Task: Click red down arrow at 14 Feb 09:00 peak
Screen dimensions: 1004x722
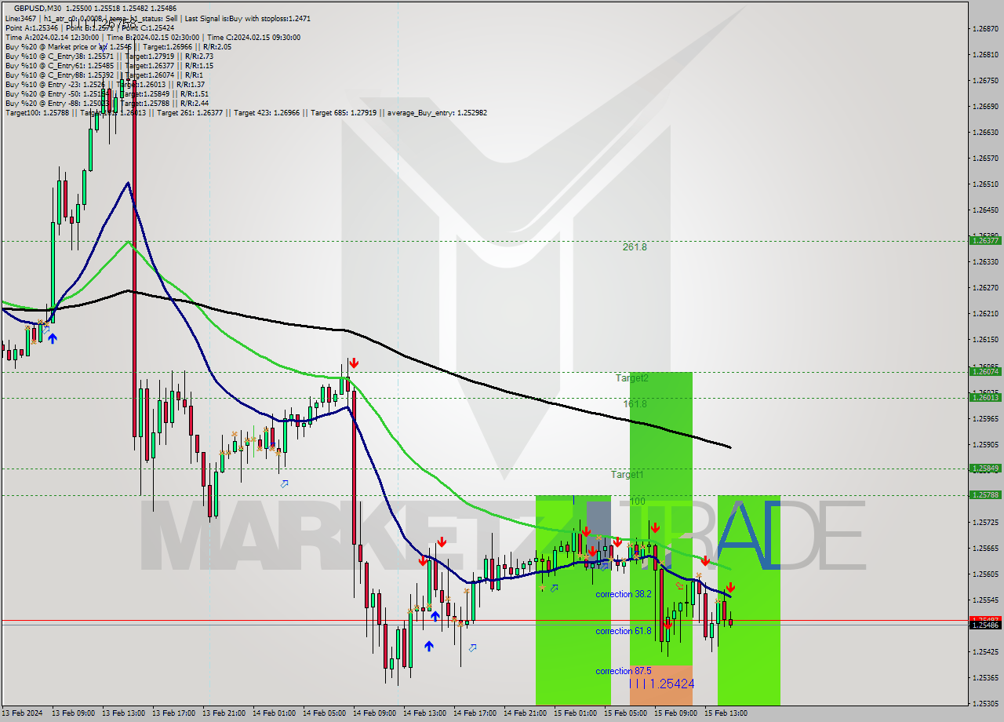Action: [355, 363]
